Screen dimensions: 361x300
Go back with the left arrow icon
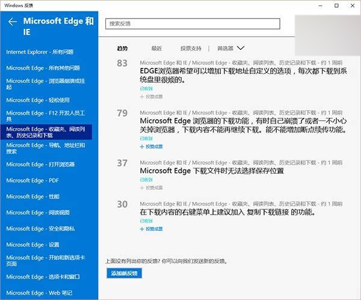point(13,22)
